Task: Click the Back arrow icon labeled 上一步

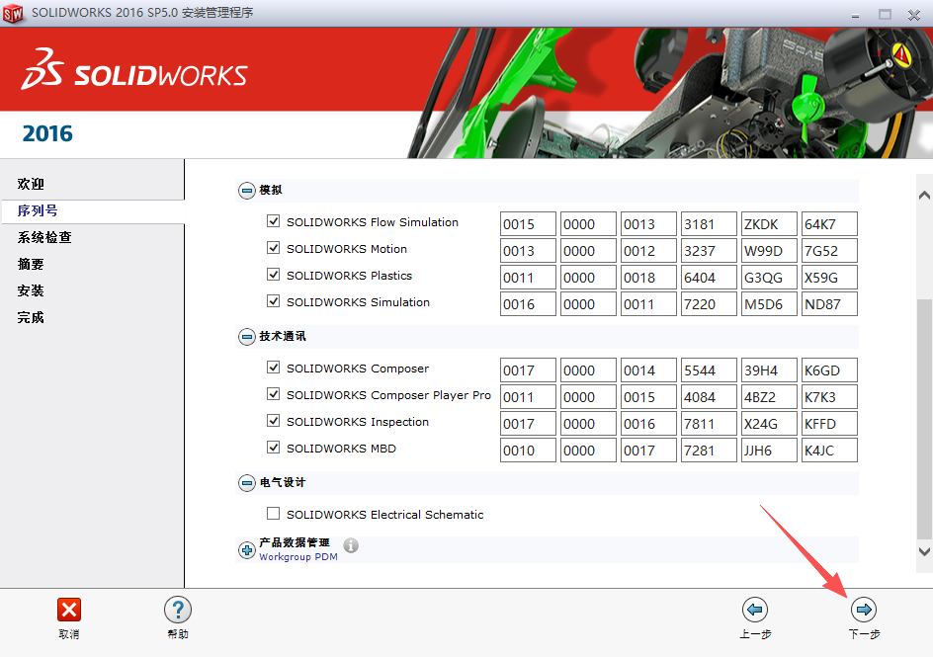Action: click(755, 610)
